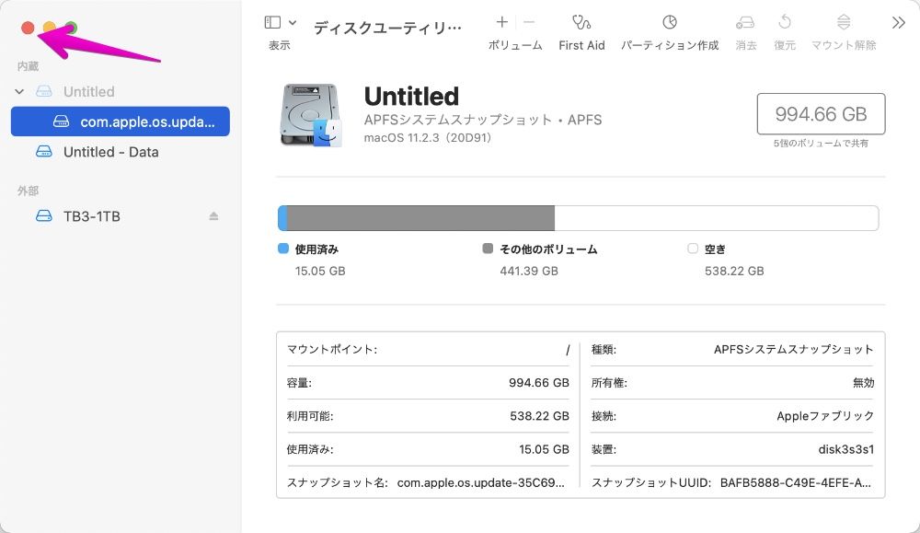Viewport: 920px width, 533px height.
Task: Collapse the internal Untitled disk tree
Action: click(x=19, y=91)
